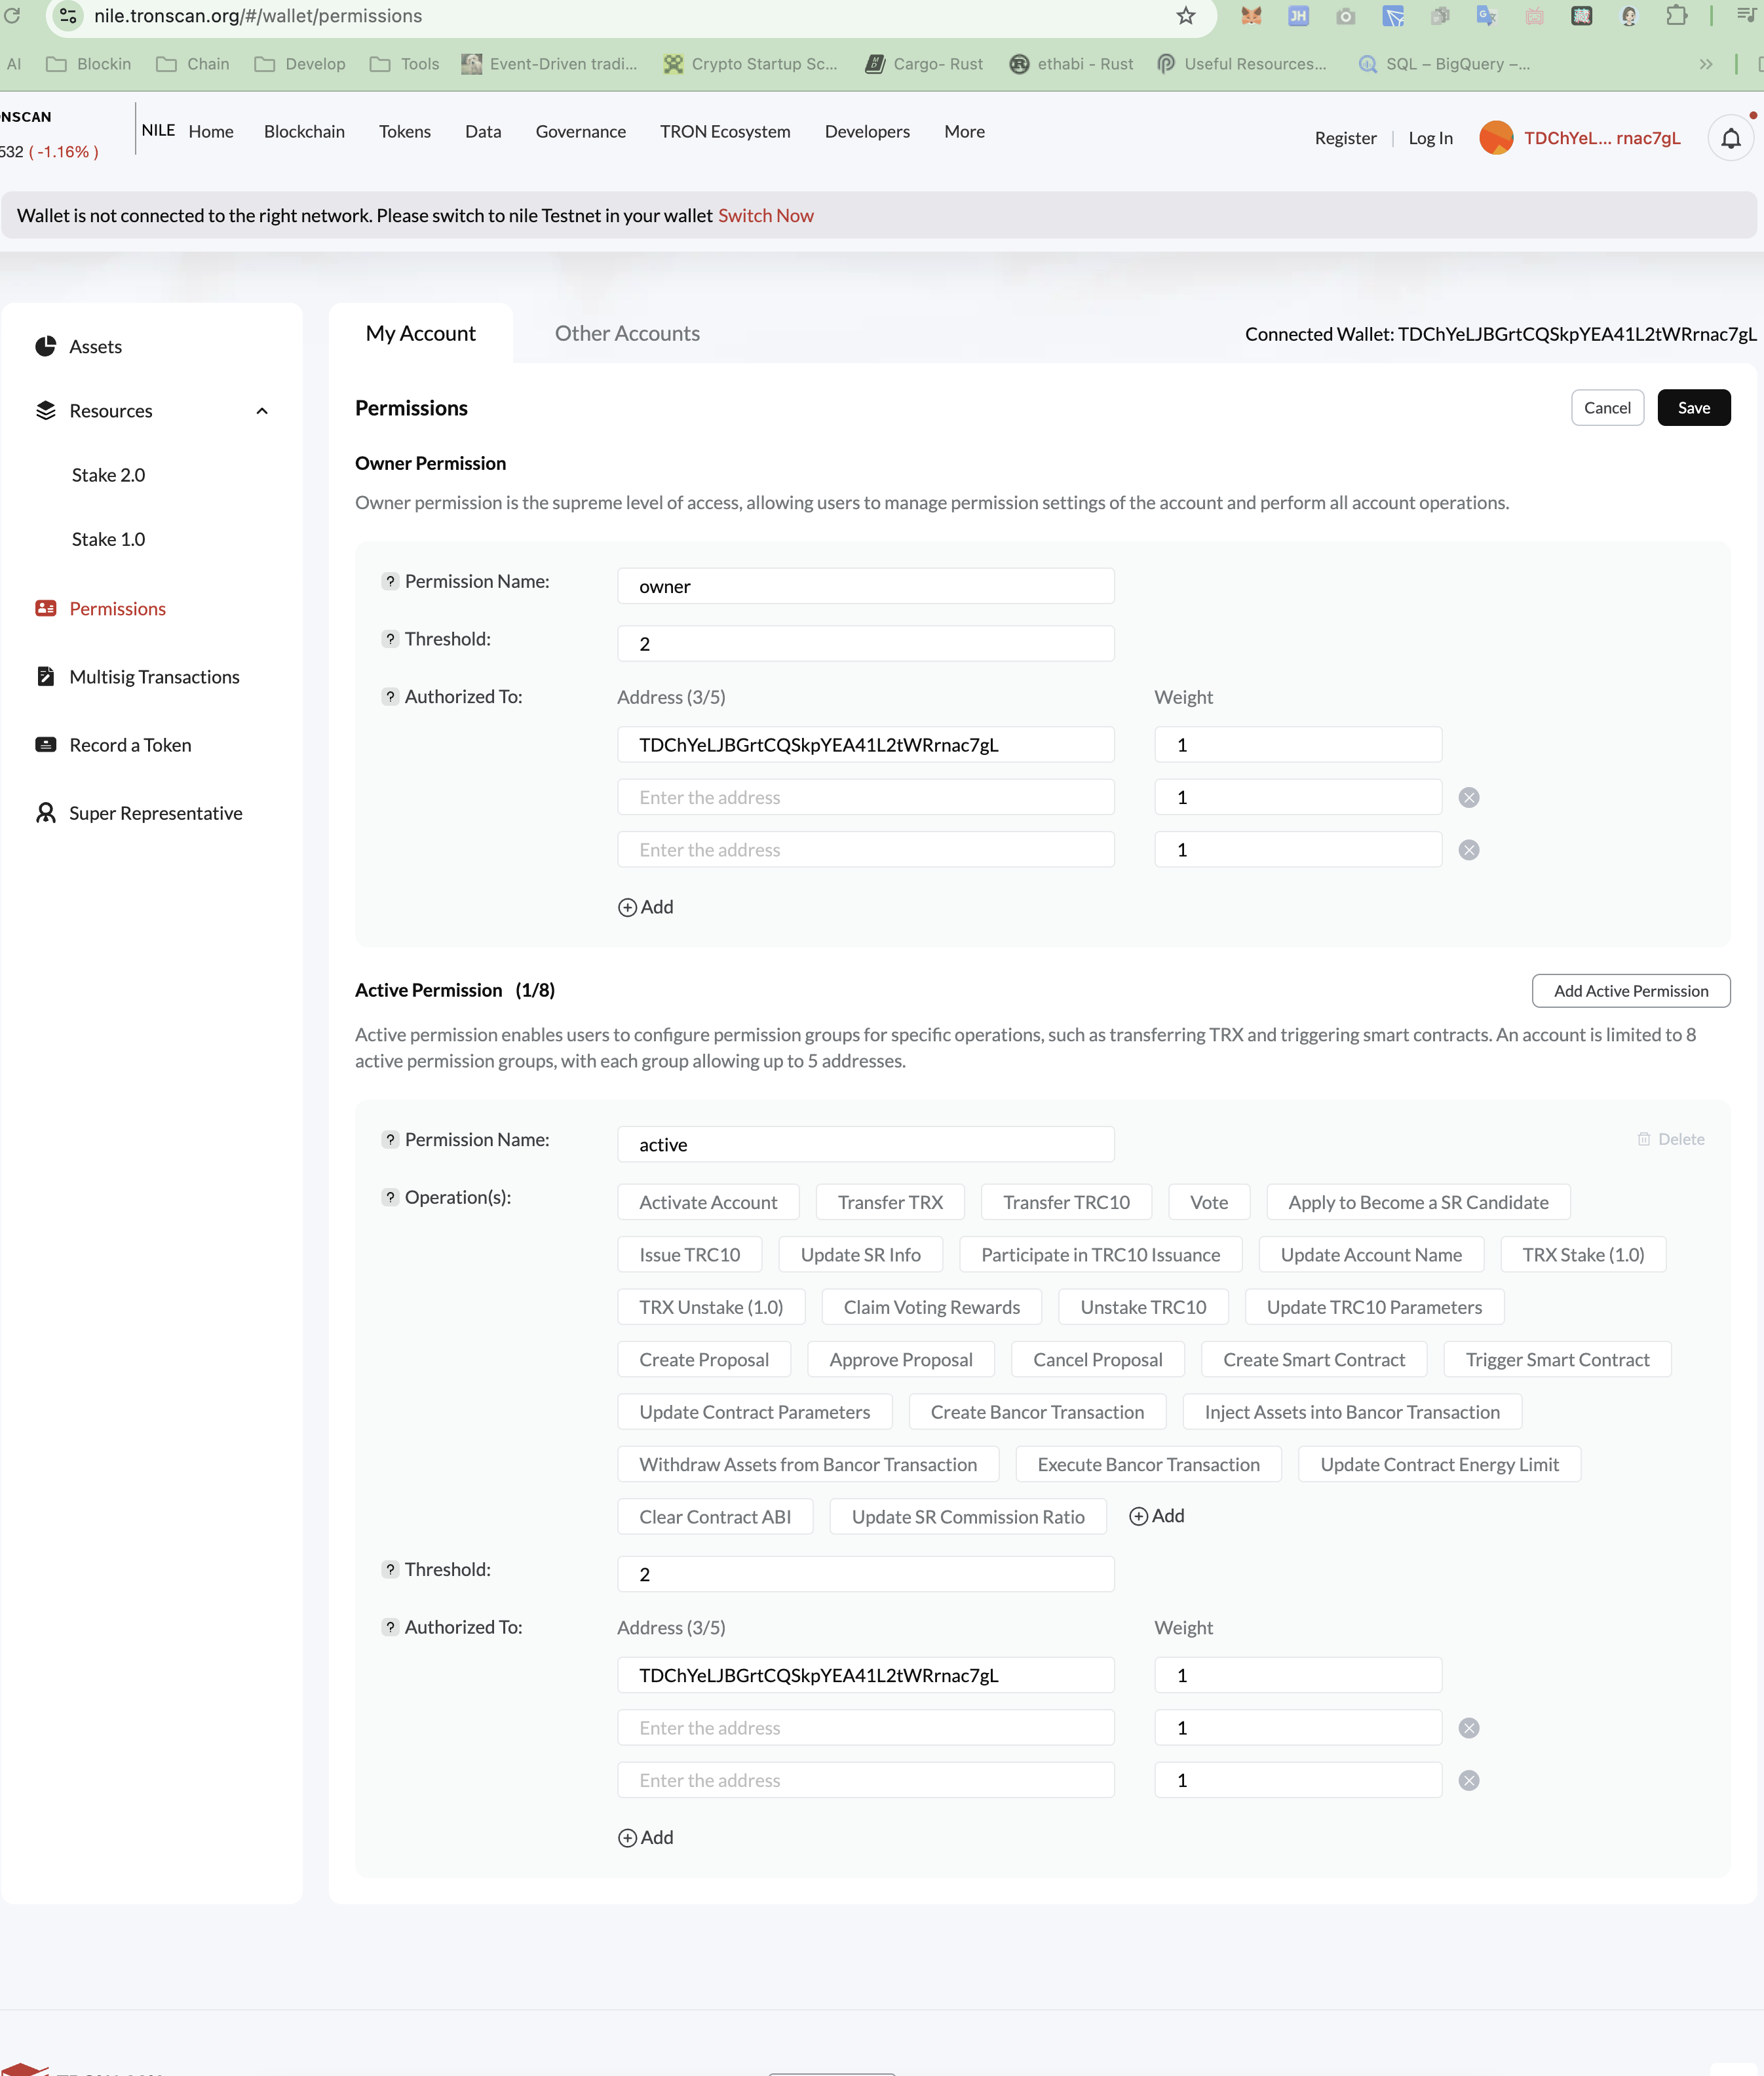Toggle the Trigger Smart Contract operation
Screen dimensions: 1764x2076
[x=1556, y=1359]
